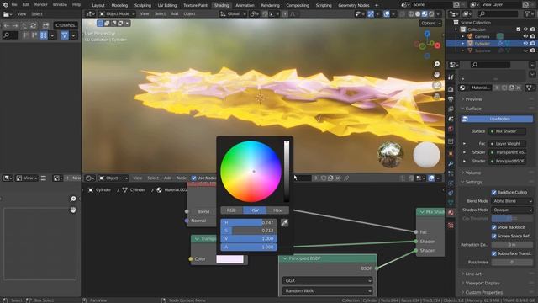Open the Modifiers wrench properties tab

coord(451,163)
